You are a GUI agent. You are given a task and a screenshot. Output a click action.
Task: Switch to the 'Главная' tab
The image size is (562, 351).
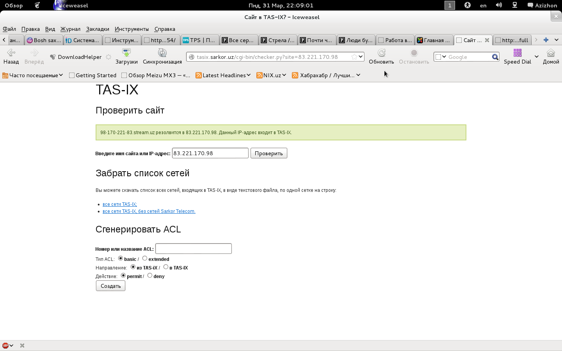click(x=434, y=40)
